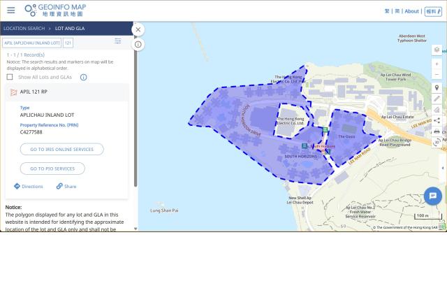This screenshot has width=447, height=286.
Task: Close the search results panel
Action: [x=138, y=29]
